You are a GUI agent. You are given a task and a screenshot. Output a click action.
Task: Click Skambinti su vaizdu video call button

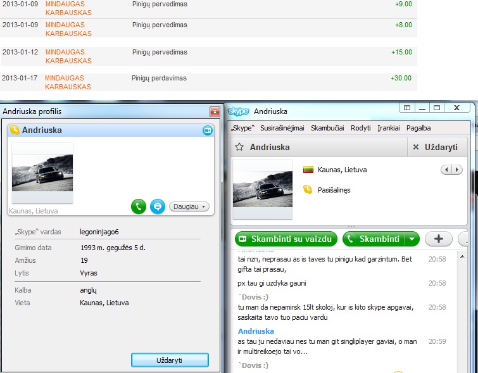pyautogui.click(x=286, y=239)
